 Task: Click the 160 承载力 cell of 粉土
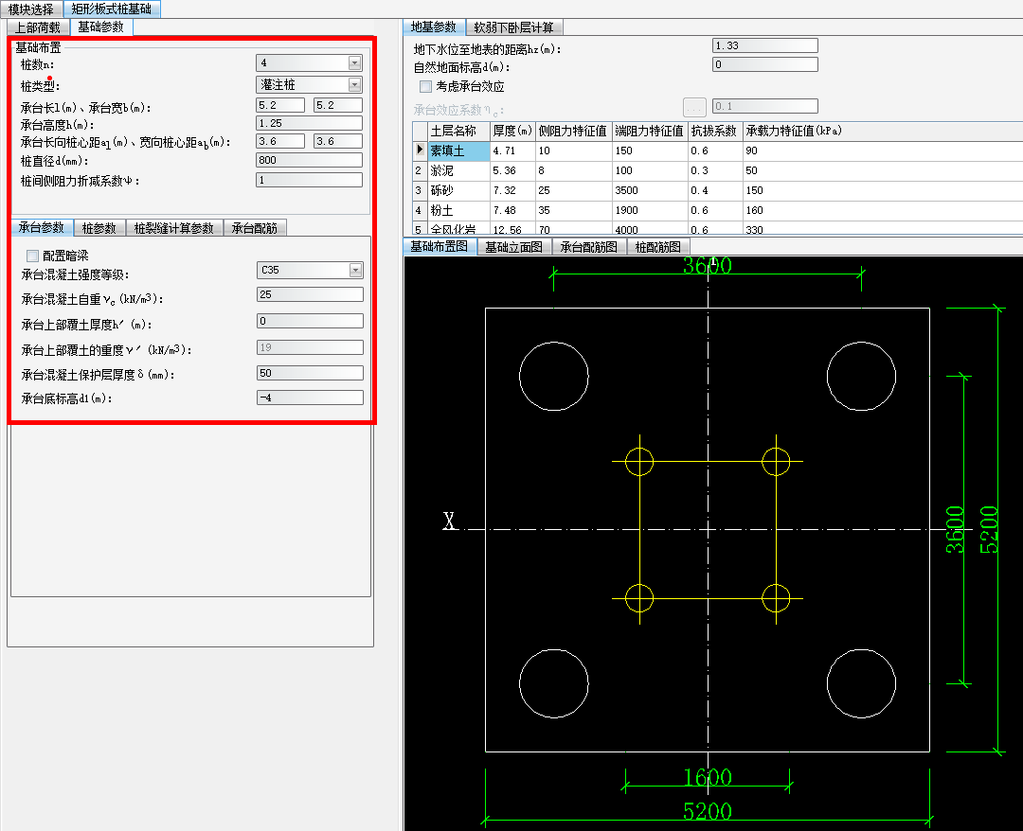pyautogui.click(x=883, y=210)
